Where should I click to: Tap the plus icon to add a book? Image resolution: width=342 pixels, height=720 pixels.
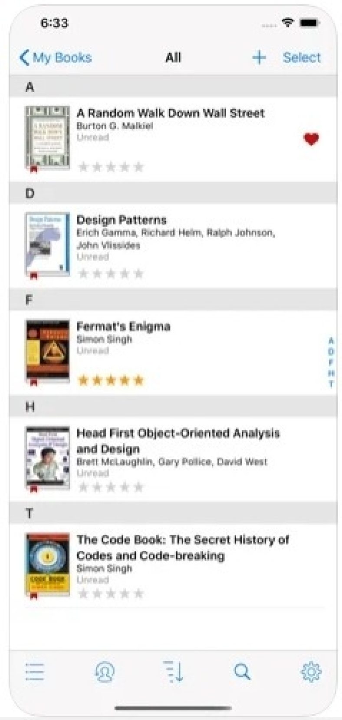pyautogui.click(x=259, y=57)
